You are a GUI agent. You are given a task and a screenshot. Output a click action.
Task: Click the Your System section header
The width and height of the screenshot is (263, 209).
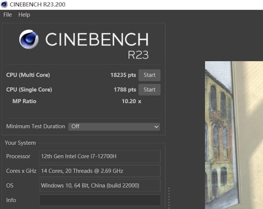[x=20, y=143]
